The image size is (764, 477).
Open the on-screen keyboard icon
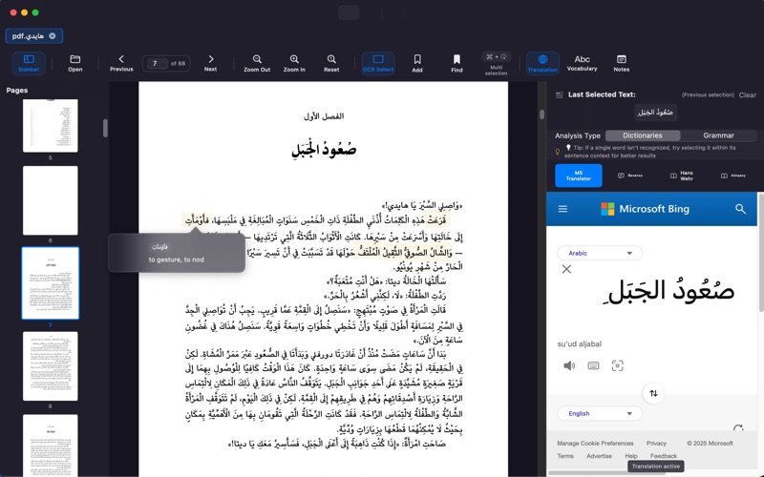[593, 365]
